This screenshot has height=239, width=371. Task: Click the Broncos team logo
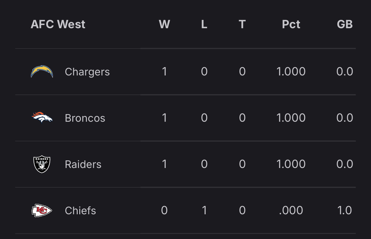(42, 118)
